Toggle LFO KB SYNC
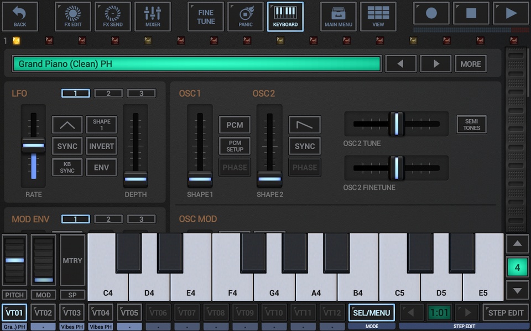531x331 pixels. pos(67,168)
